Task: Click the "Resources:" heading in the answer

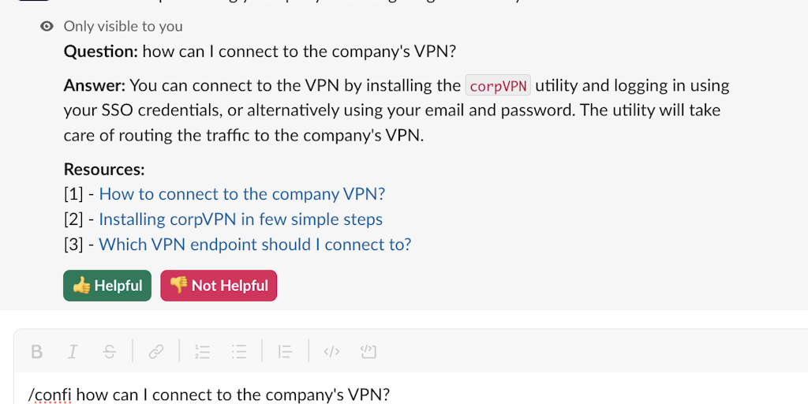Action: point(104,169)
